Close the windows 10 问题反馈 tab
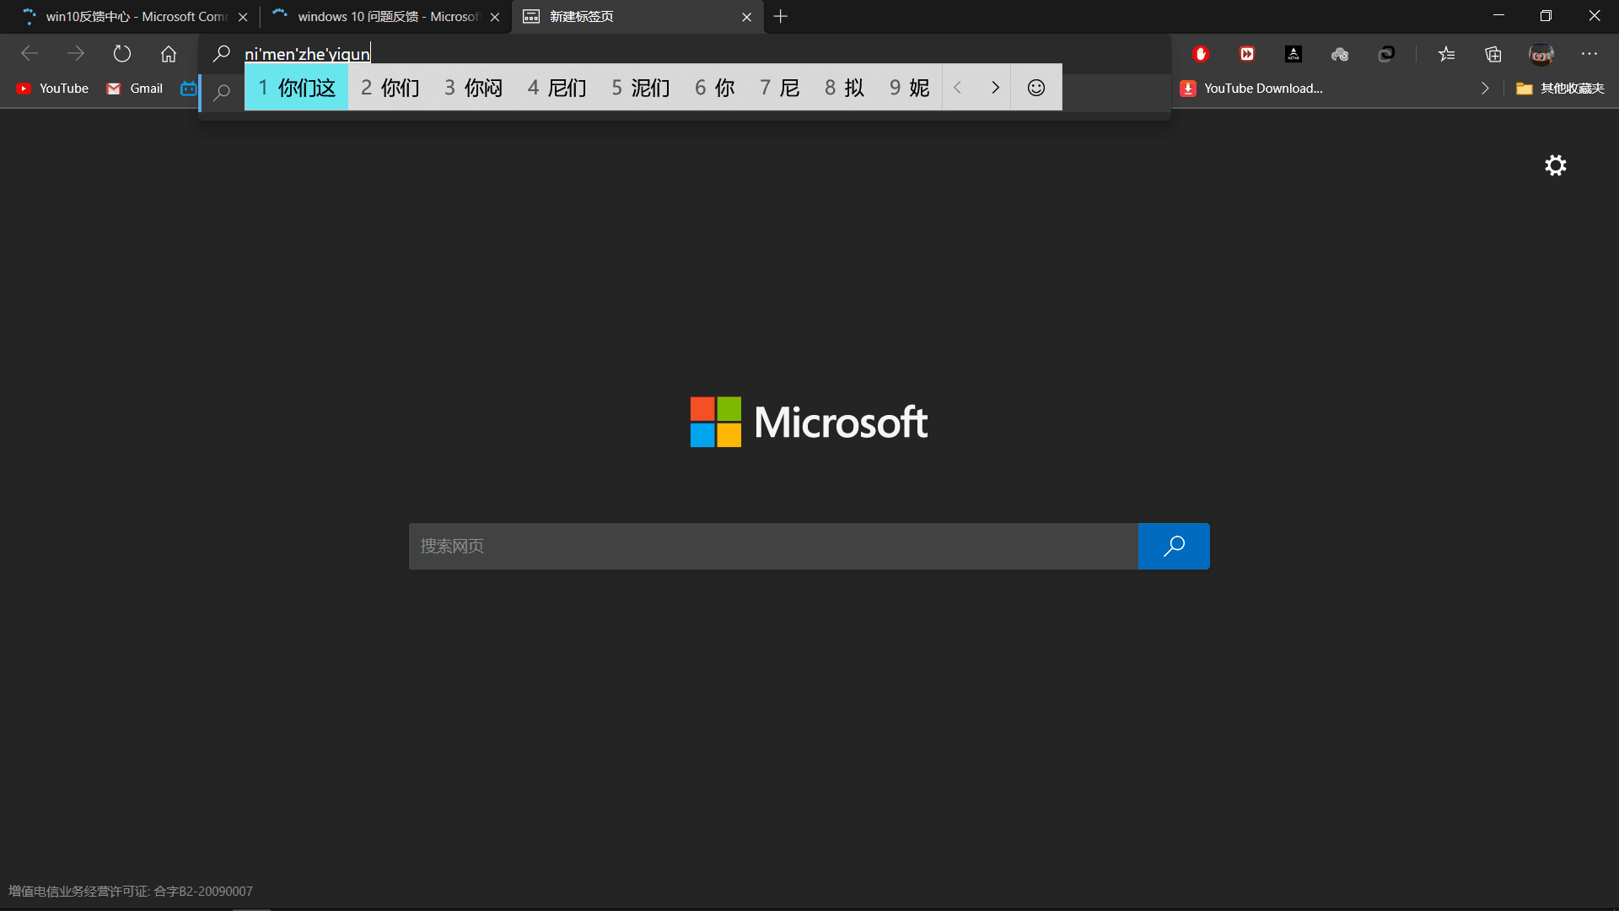This screenshot has width=1619, height=911. (495, 17)
